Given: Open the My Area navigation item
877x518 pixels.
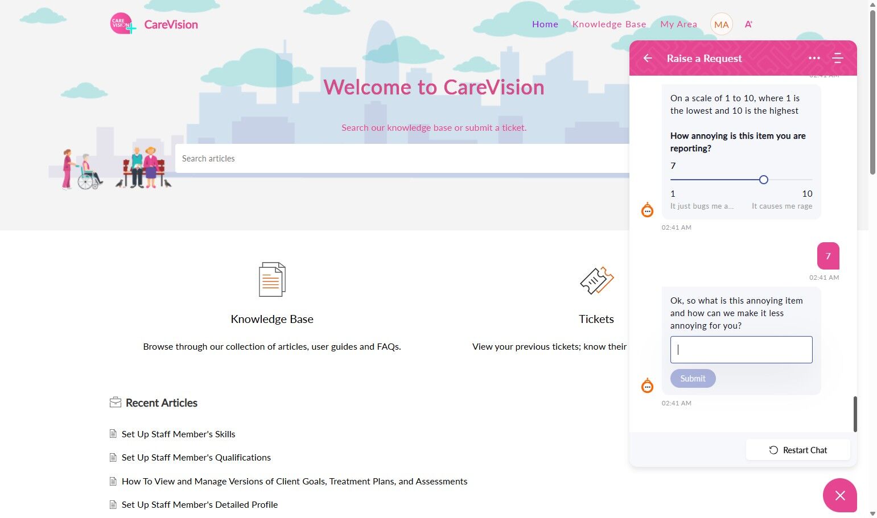Looking at the screenshot, I should click(x=679, y=24).
